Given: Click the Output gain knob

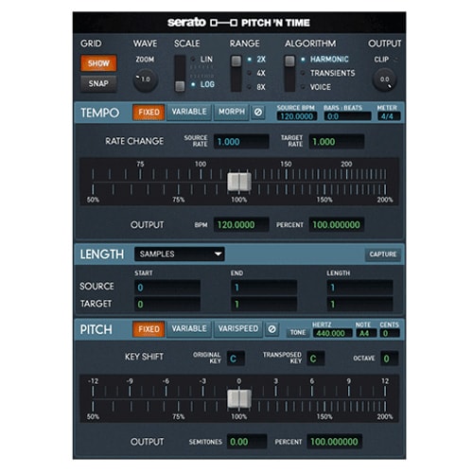Looking at the screenshot, I should (x=384, y=79).
